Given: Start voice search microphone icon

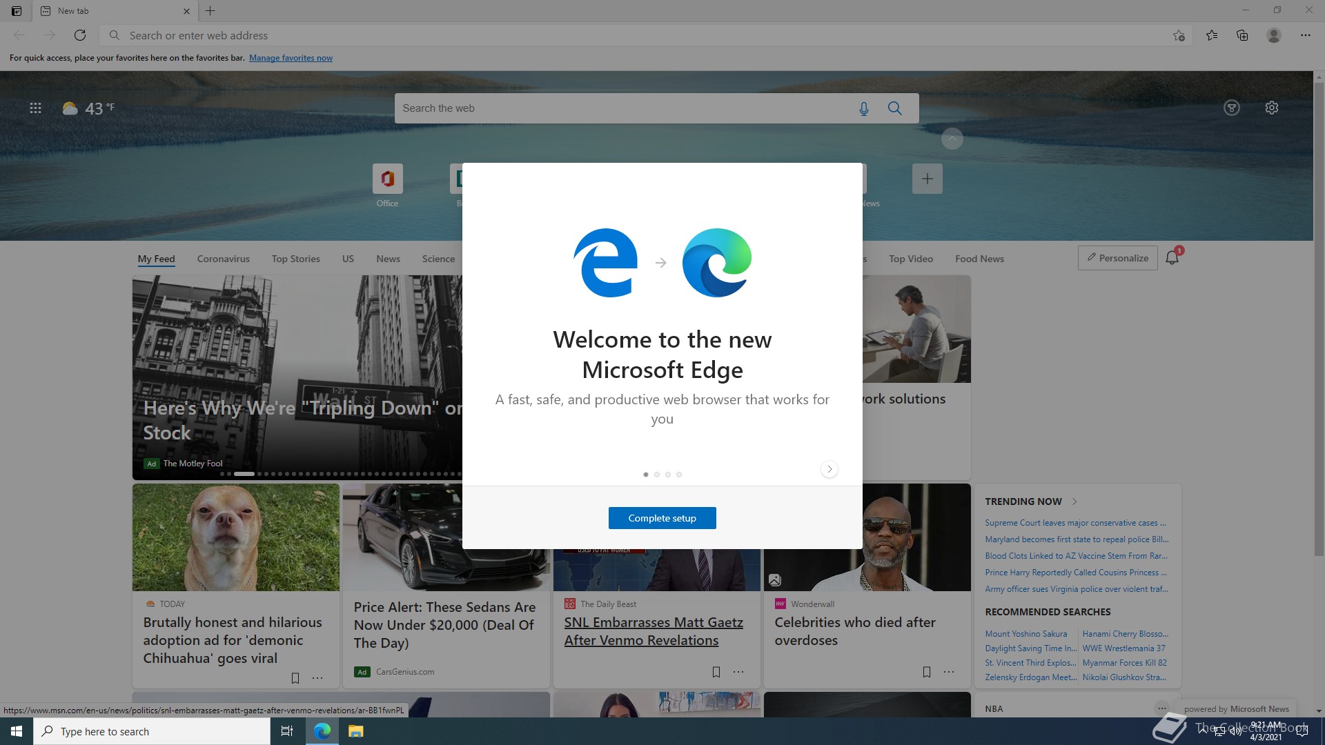Looking at the screenshot, I should coord(863,108).
